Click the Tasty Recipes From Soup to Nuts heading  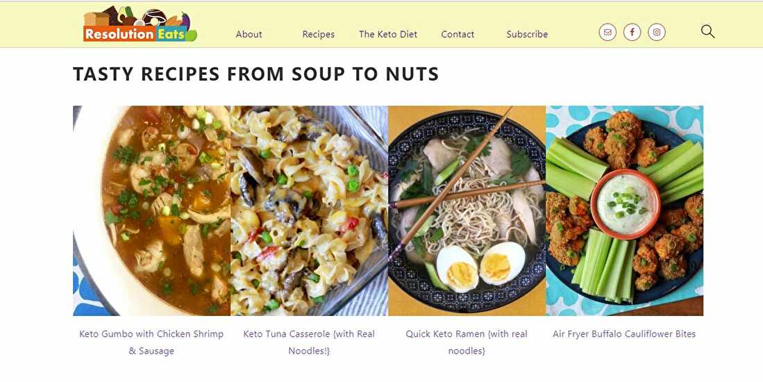pyautogui.click(x=255, y=74)
